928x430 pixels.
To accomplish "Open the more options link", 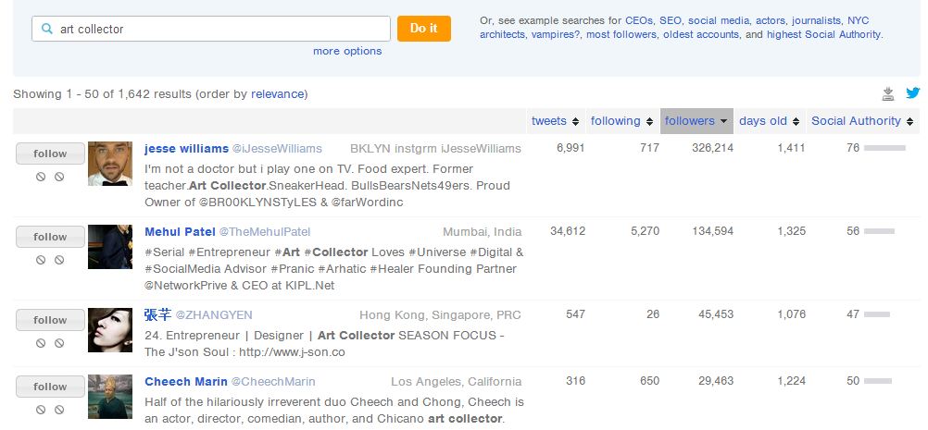I will coord(347,51).
